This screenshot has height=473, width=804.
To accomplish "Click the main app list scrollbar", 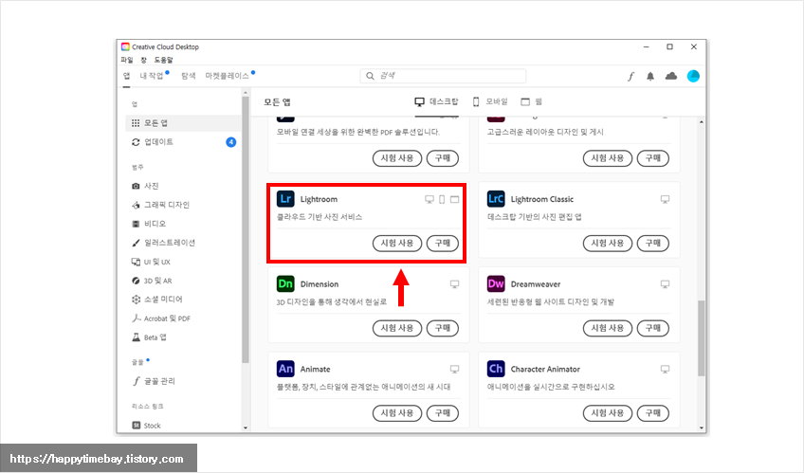I will pyautogui.click(x=701, y=338).
